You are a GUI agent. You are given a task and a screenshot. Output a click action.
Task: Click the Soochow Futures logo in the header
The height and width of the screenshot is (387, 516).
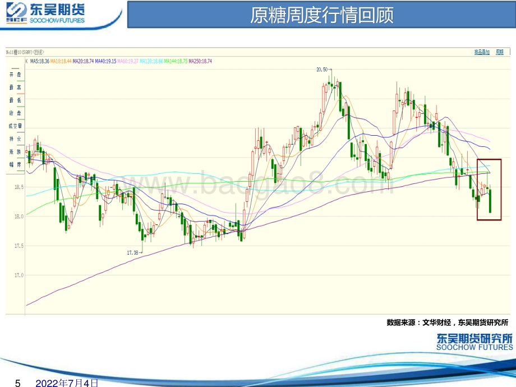point(46,13)
